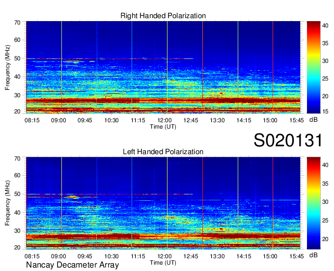
Task: Click the 09:45 tick label on bottom plot
Action: click(x=85, y=256)
